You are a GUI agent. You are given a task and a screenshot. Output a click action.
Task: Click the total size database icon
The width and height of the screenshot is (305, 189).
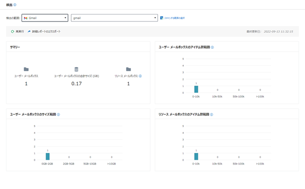pos(76,69)
